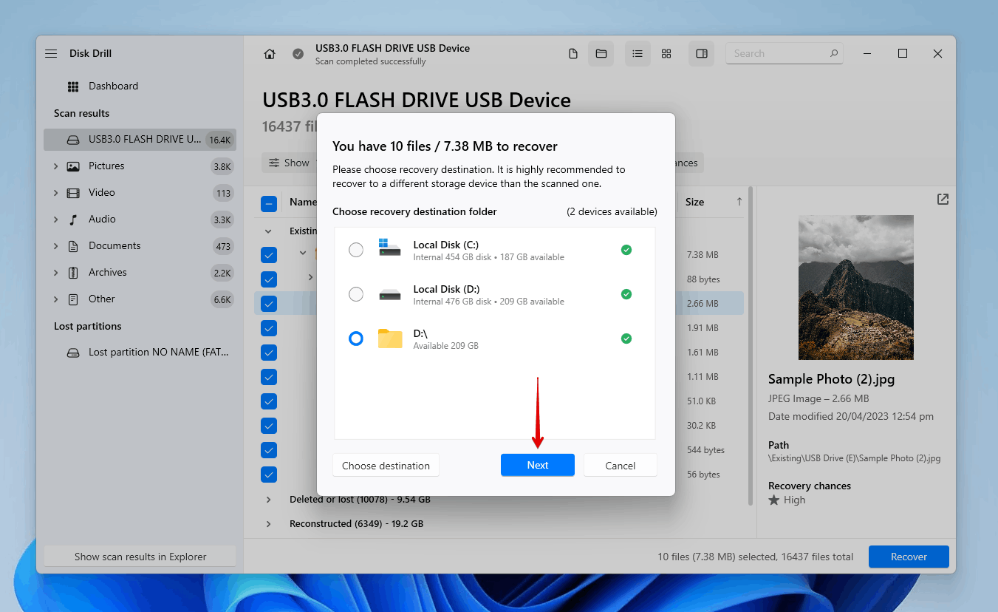Expand the Pictures category chevron

pos(55,166)
